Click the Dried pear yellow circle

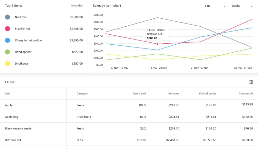(7, 63)
